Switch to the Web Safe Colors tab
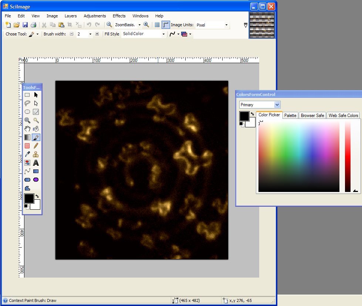The height and width of the screenshot is (306, 362). pyautogui.click(x=343, y=116)
